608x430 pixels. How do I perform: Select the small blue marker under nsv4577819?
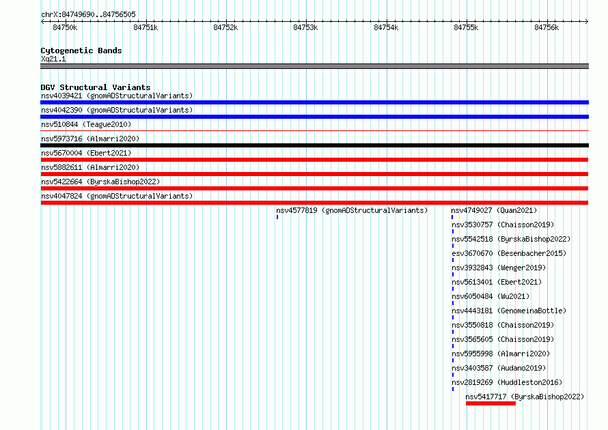pyautogui.click(x=277, y=217)
